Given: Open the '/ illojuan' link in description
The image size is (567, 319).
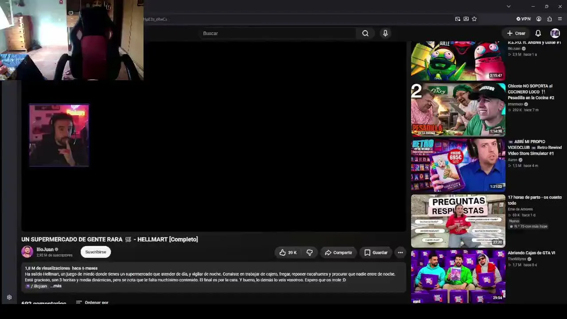Looking at the screenshot, I should point(36,286).
